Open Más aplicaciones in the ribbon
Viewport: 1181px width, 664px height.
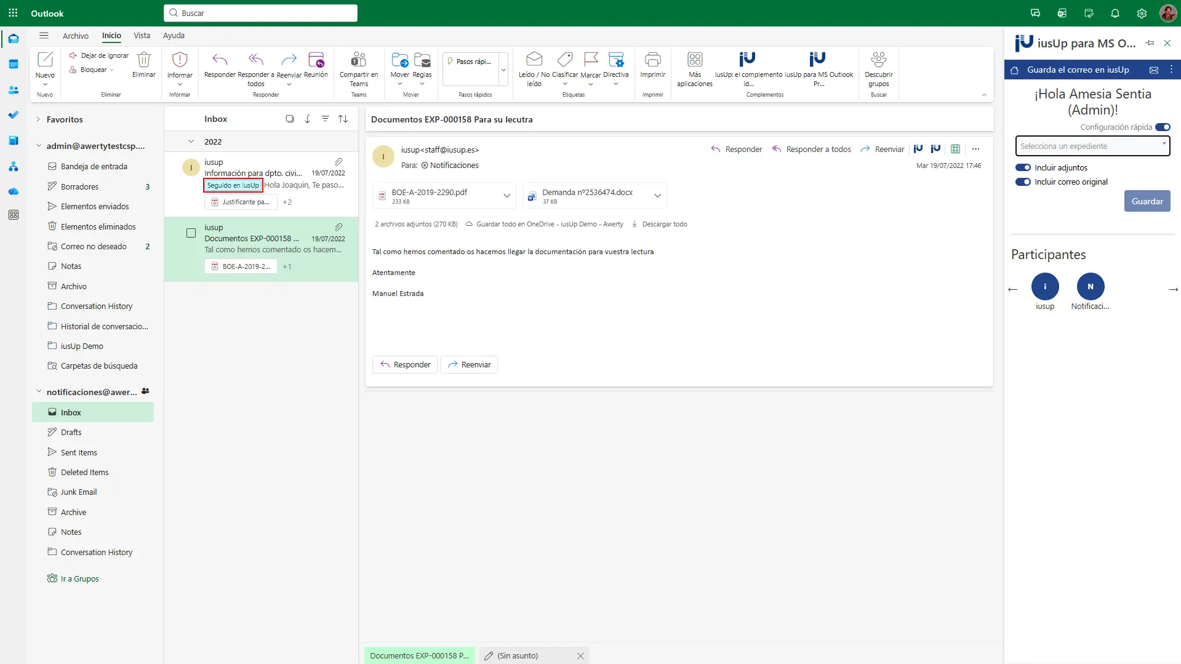point(694,60)
